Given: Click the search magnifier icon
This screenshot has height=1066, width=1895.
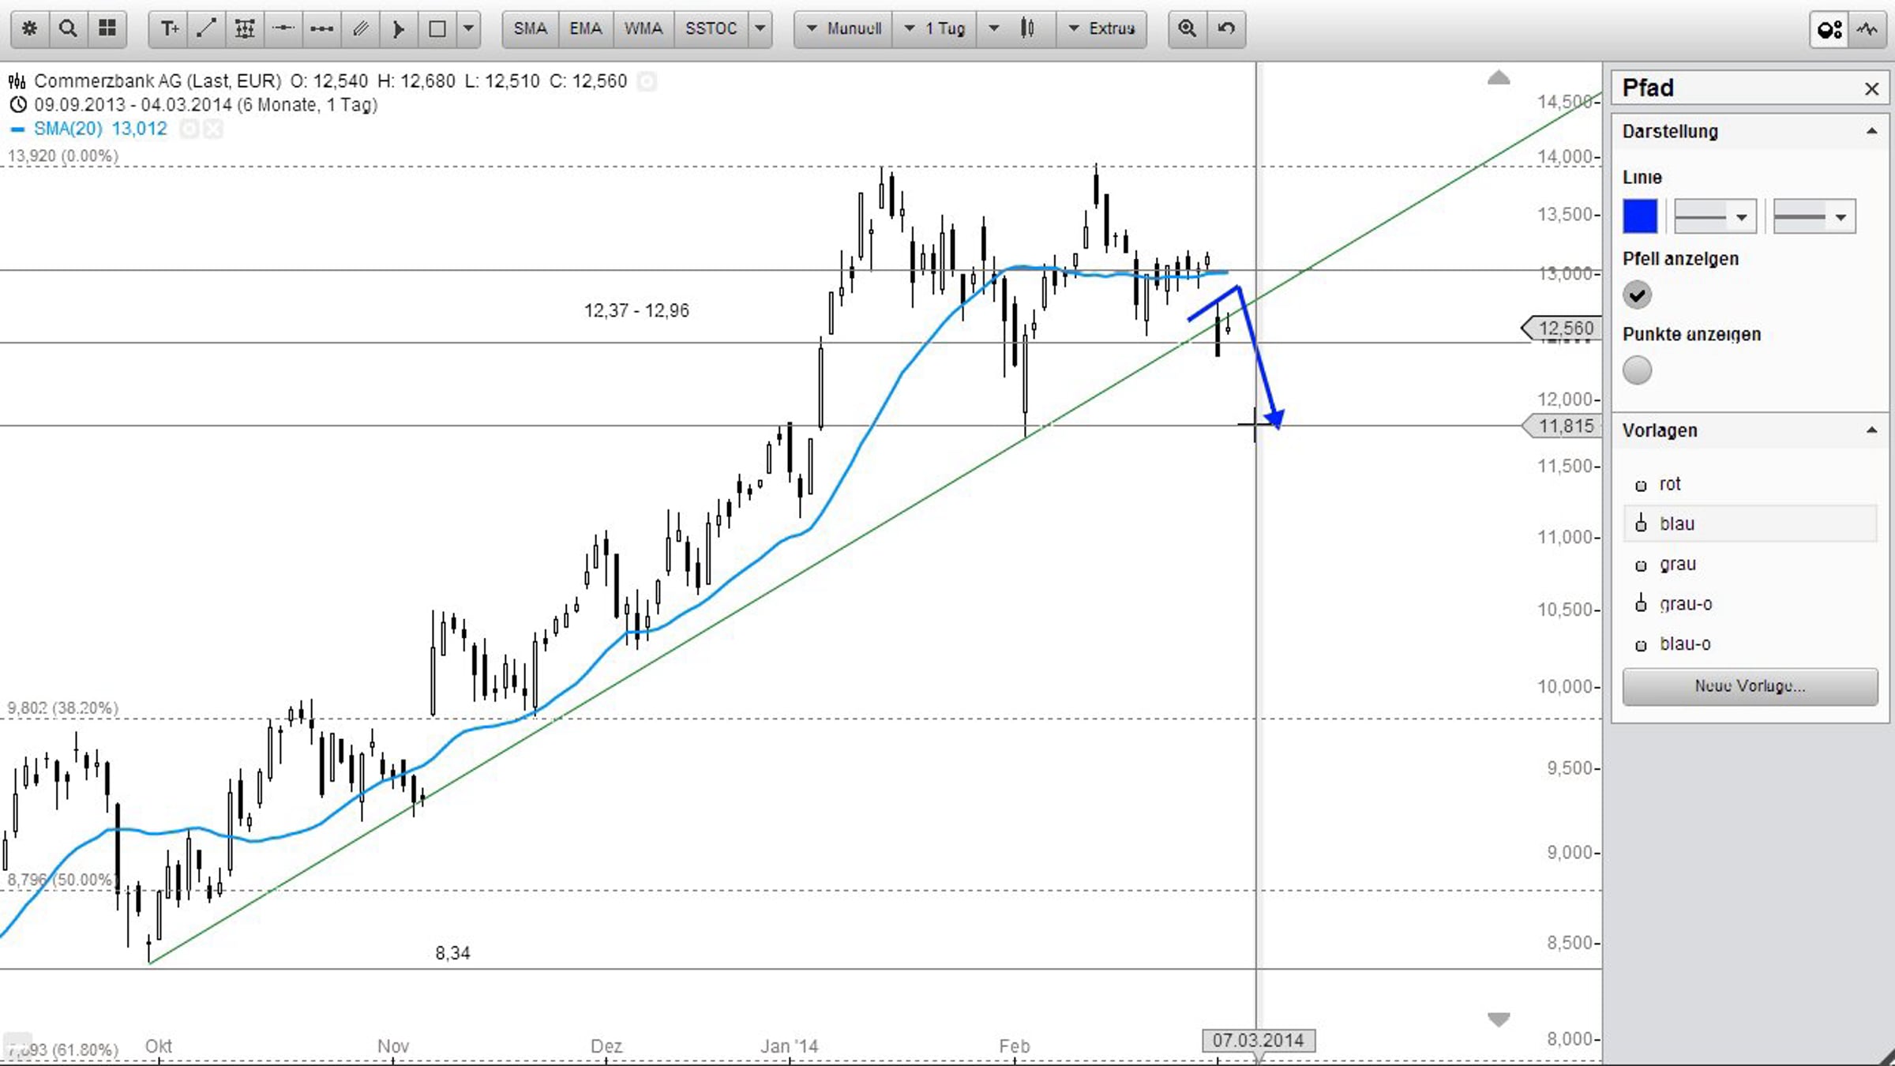Looking at the screenshot, I should pyautogui.click(x=69, y=28).
